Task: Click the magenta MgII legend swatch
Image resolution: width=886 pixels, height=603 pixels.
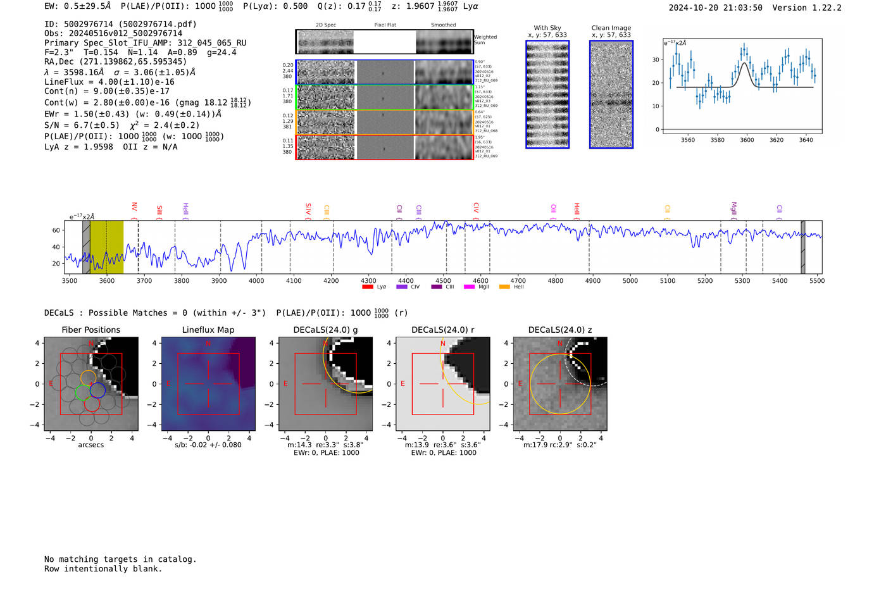Action: pyautogui.click(x=469, y=287)
